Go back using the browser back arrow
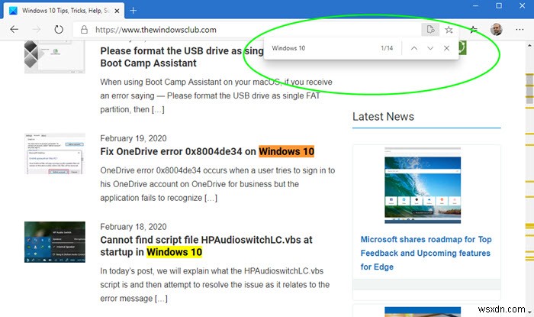 [14, 30]
